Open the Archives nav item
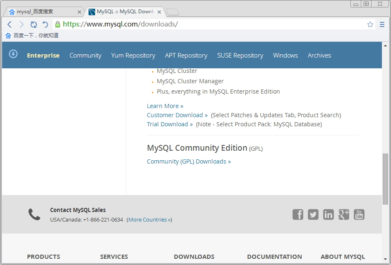391x265 pixels. coord(319,55)
